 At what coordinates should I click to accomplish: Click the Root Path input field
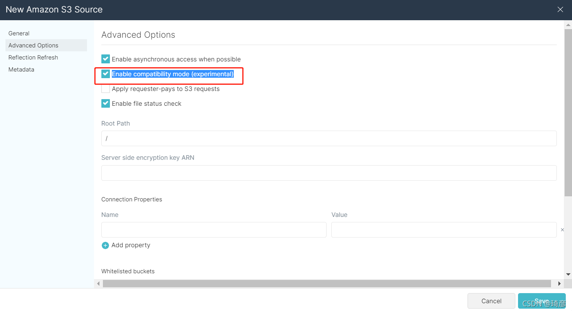(x=329, y=138)
